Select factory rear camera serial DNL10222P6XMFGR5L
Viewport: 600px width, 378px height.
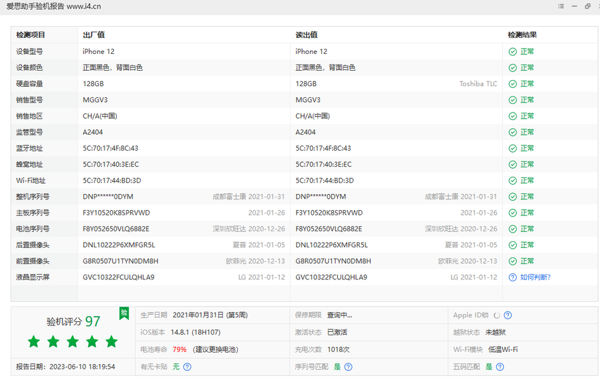tap(119, 245)
